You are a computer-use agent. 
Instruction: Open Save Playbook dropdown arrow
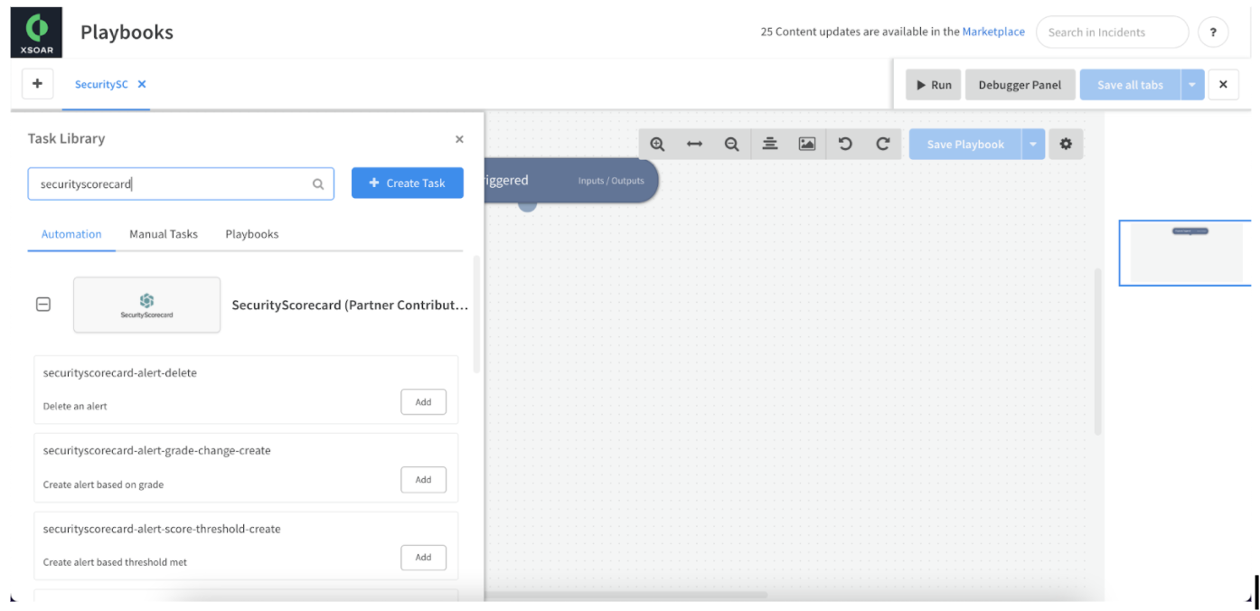click(x=1033, y=144)
